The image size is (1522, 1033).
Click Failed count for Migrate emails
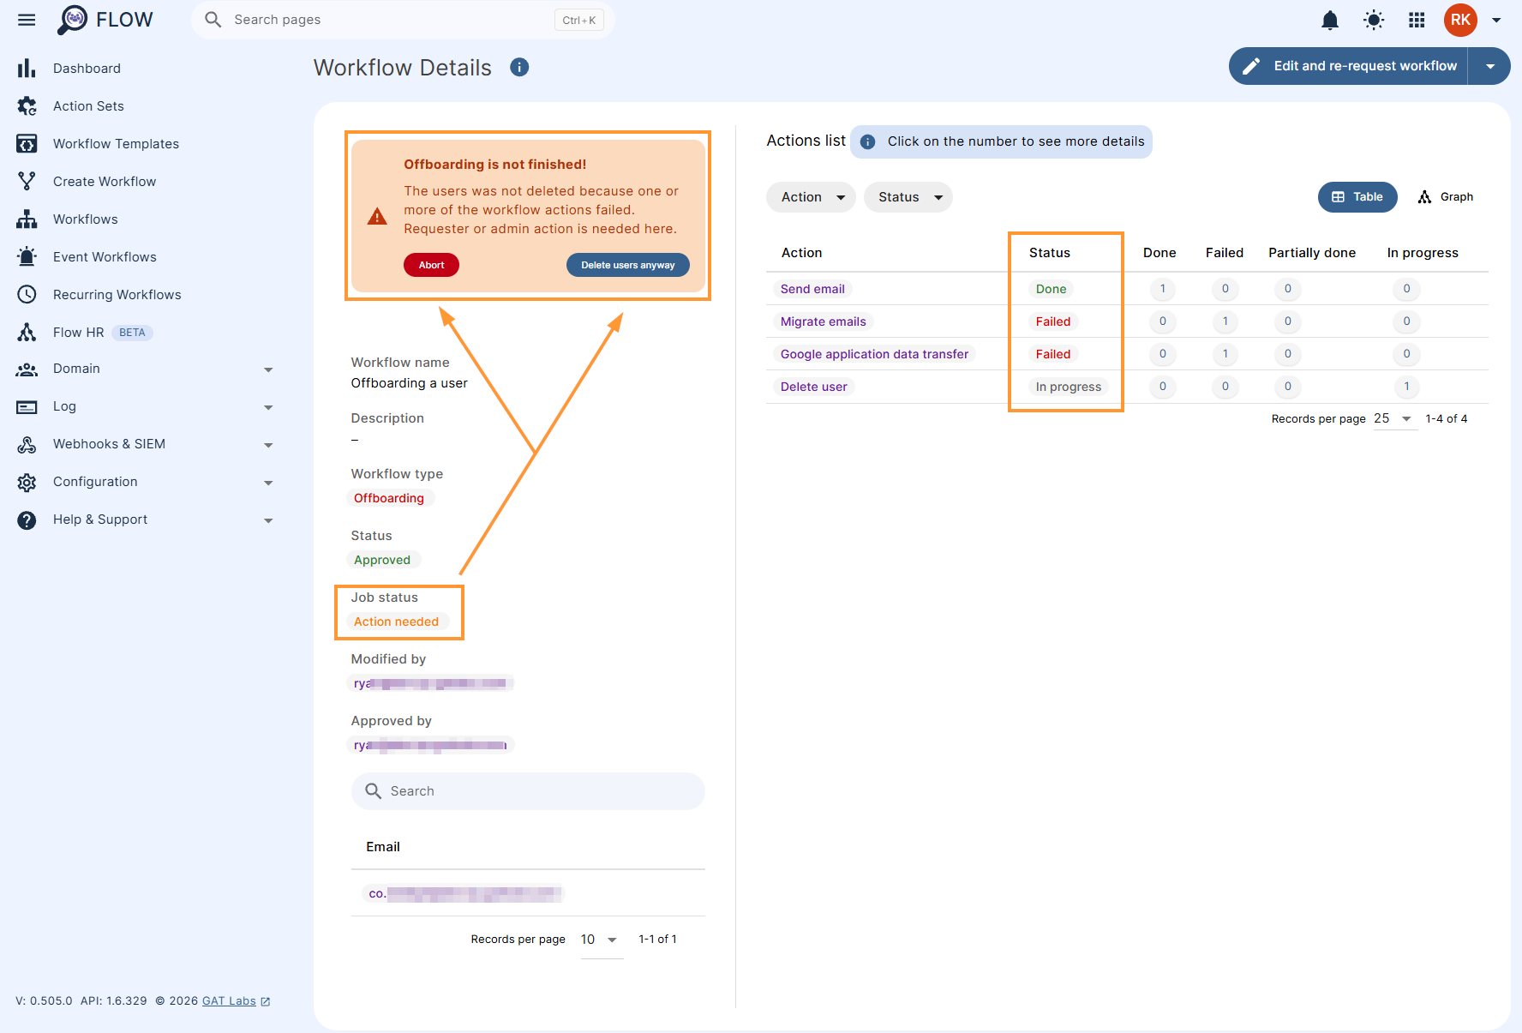tap(1225, 321)
